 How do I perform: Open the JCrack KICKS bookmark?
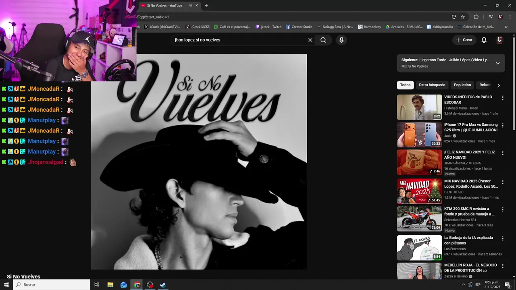click(x=198, y=27)
